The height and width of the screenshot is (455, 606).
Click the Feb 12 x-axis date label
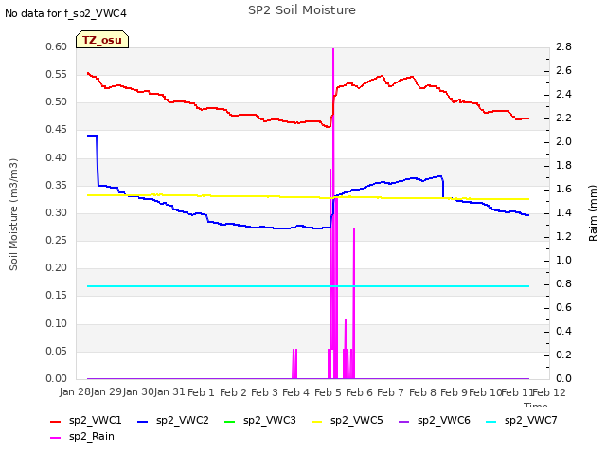[x=549, y=392]
